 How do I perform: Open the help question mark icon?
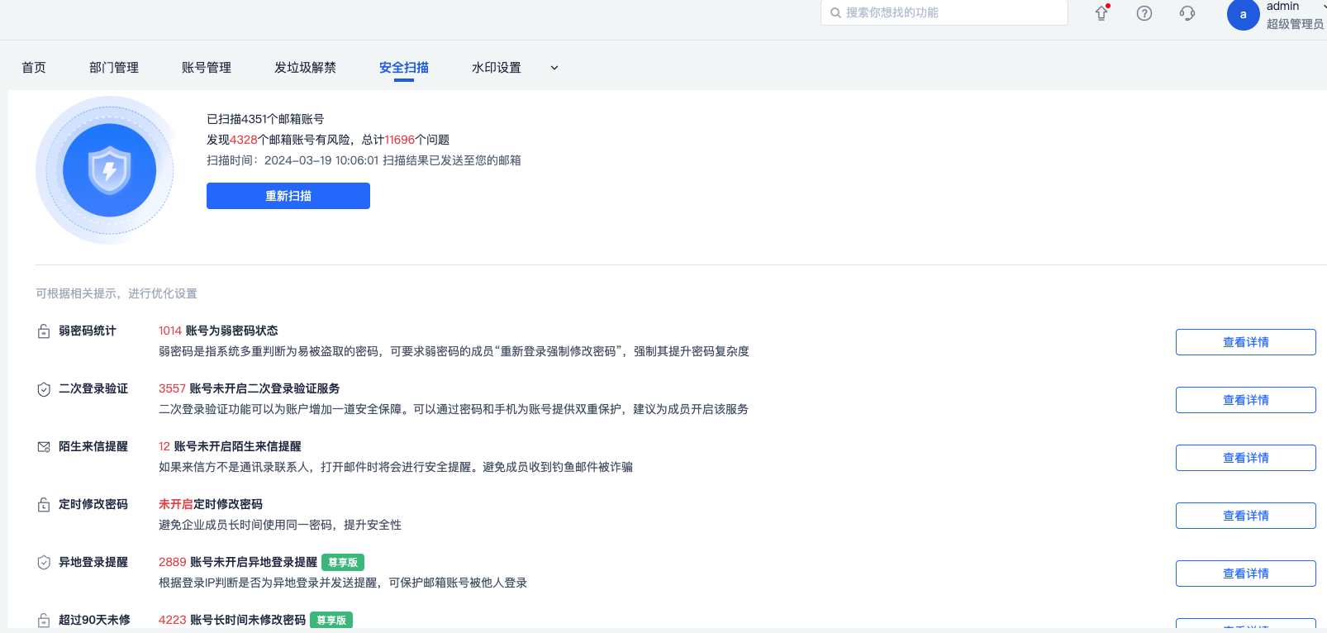1144,13
